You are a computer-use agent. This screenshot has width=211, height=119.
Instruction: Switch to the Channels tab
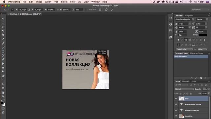tap(186, 81)
